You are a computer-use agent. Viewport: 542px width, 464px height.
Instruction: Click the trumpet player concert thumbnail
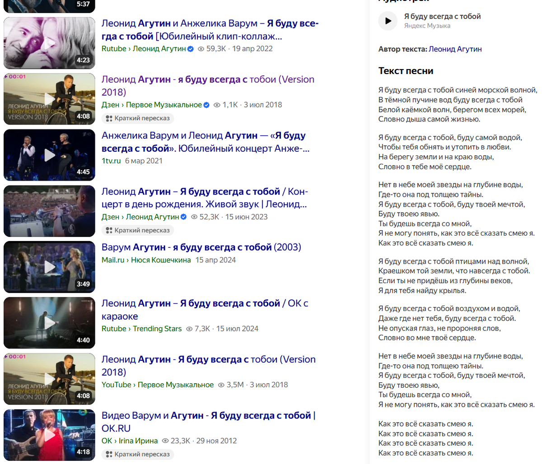[x=49, y=211]
